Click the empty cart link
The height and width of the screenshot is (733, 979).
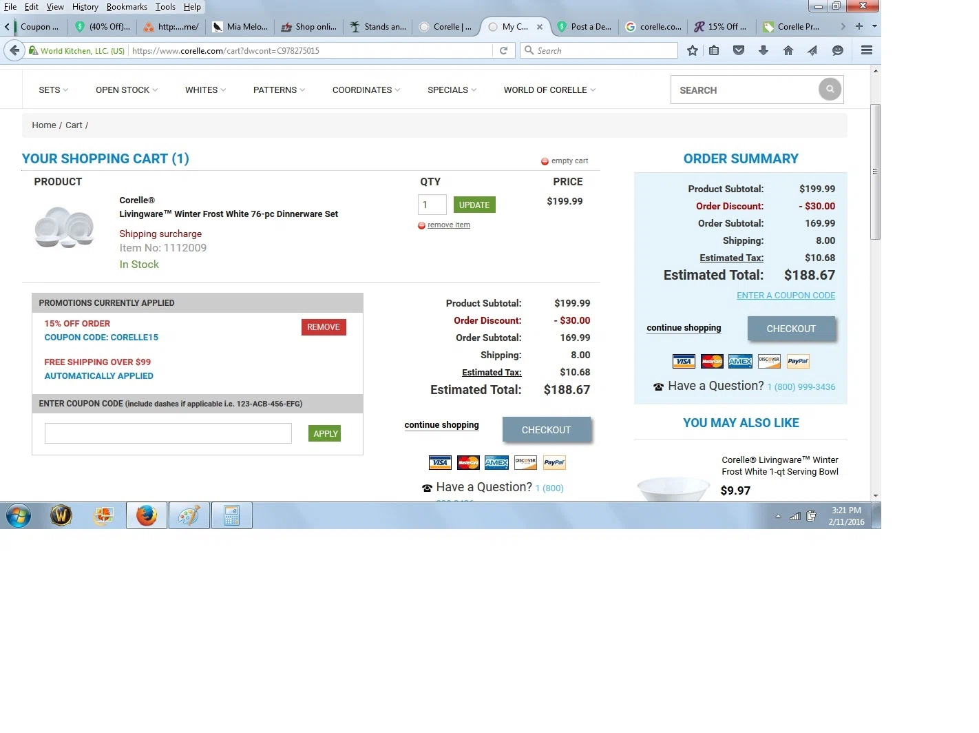(569, 161)
